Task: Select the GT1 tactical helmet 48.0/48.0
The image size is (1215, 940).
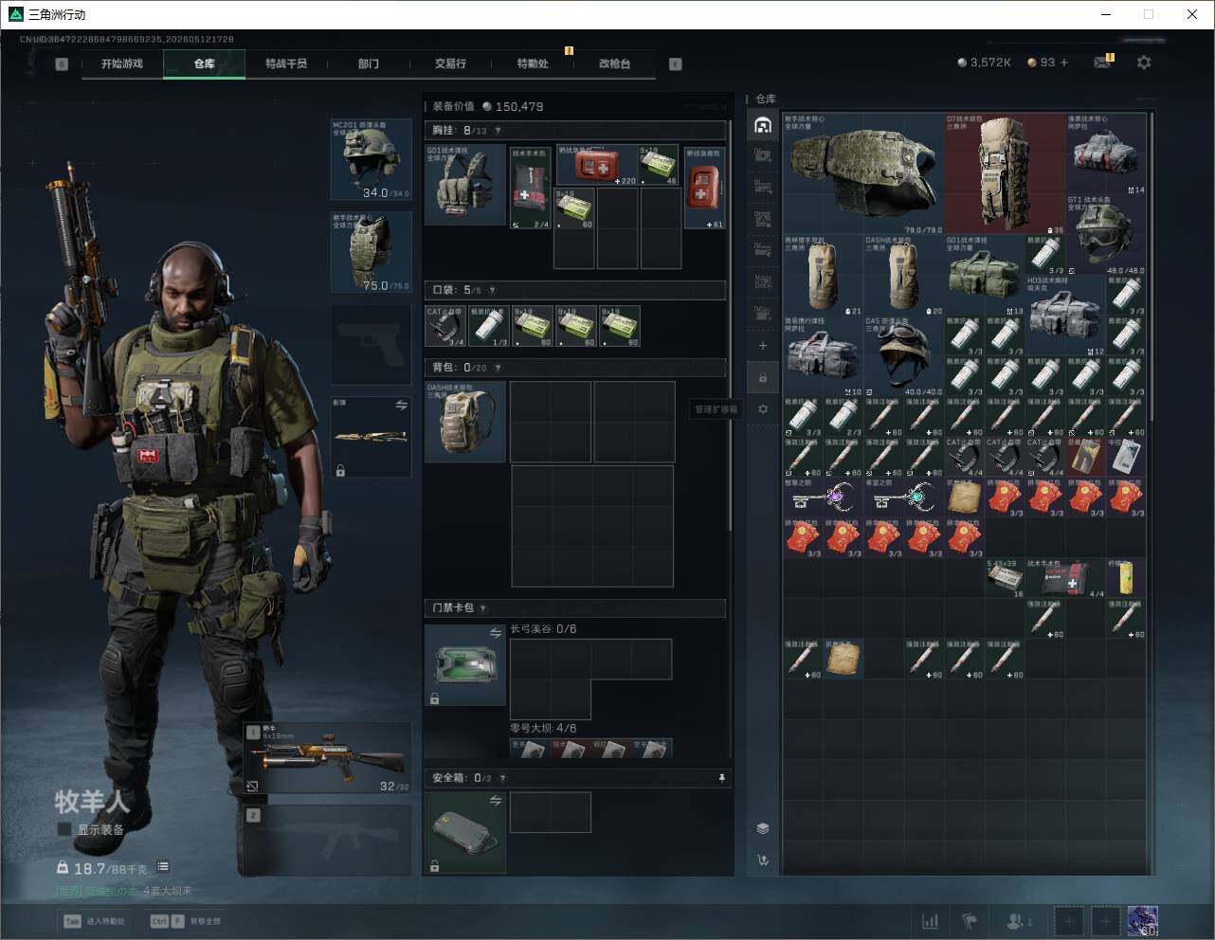Action: [x=1106, y=235]
